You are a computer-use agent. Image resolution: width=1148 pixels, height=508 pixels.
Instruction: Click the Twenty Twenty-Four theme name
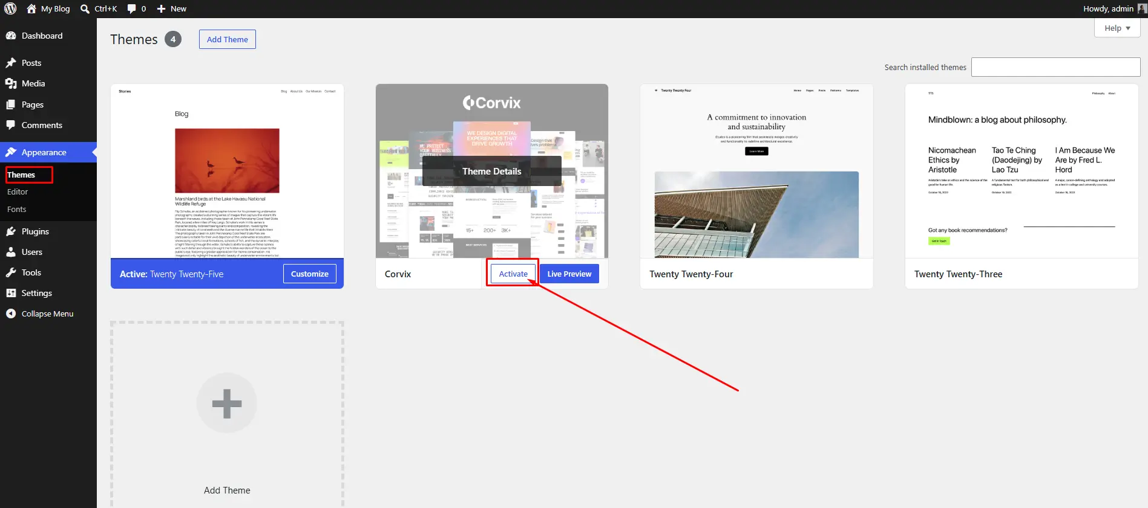[x=691, y=274]
